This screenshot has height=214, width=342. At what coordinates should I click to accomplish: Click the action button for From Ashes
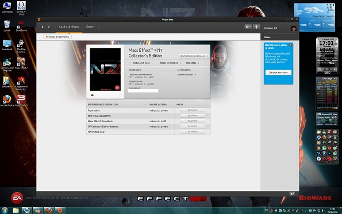click(193, 110)
